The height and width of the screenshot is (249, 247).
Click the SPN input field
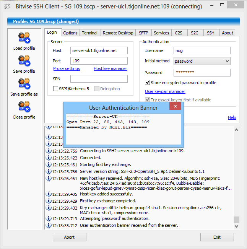tap(99, 79)
